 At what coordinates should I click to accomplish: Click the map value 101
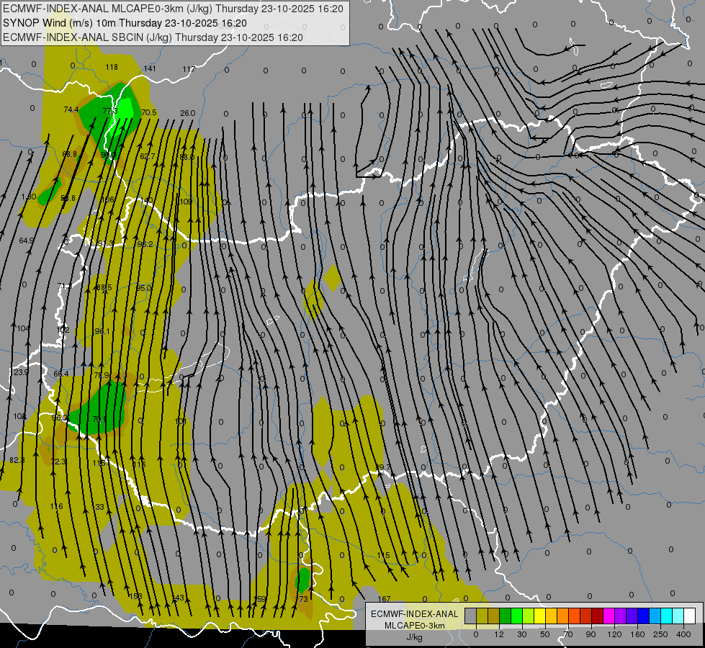click(180, 421)
